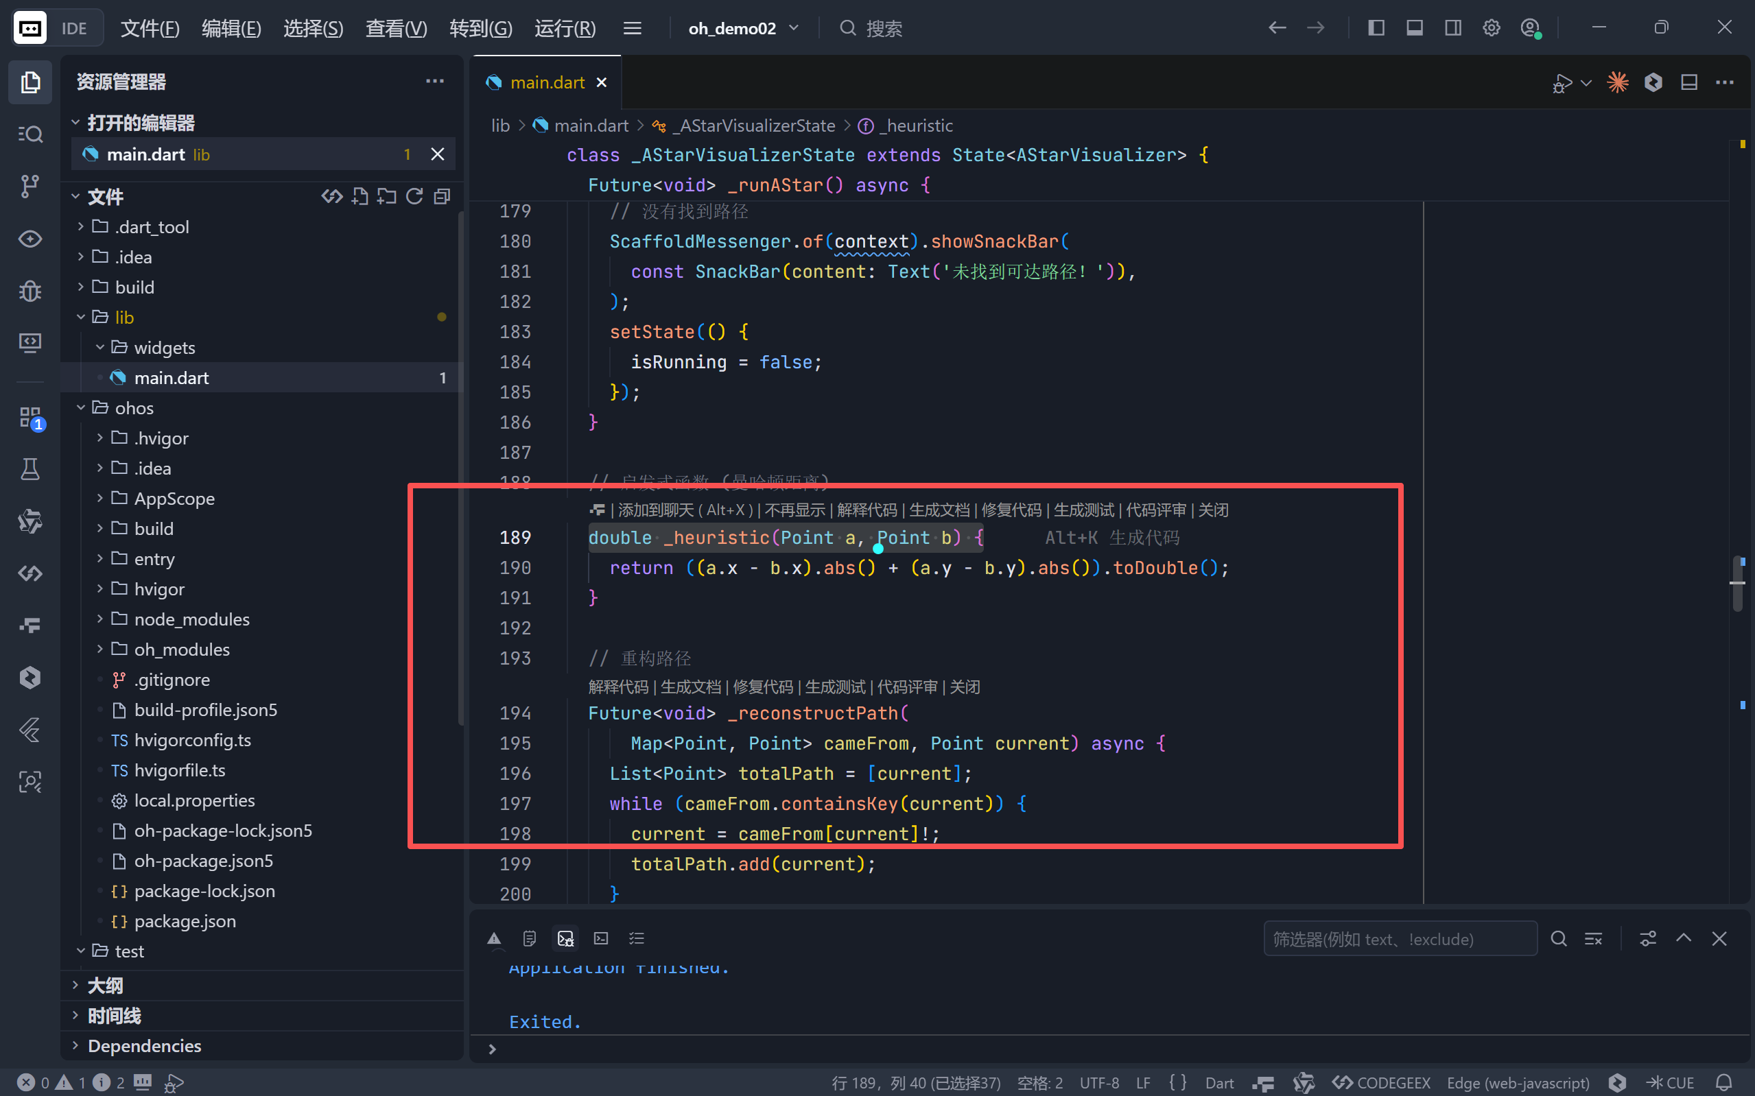Click the orange starburst icon in editor toolbar
Image resolution: width=1755 pixels, height=1096 pixels.
1617,82
